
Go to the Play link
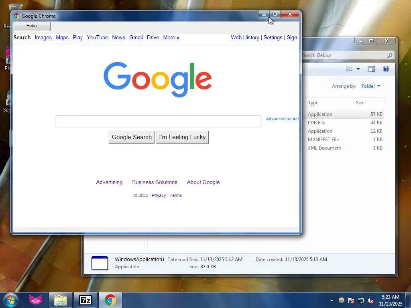(x=77, y=37)
